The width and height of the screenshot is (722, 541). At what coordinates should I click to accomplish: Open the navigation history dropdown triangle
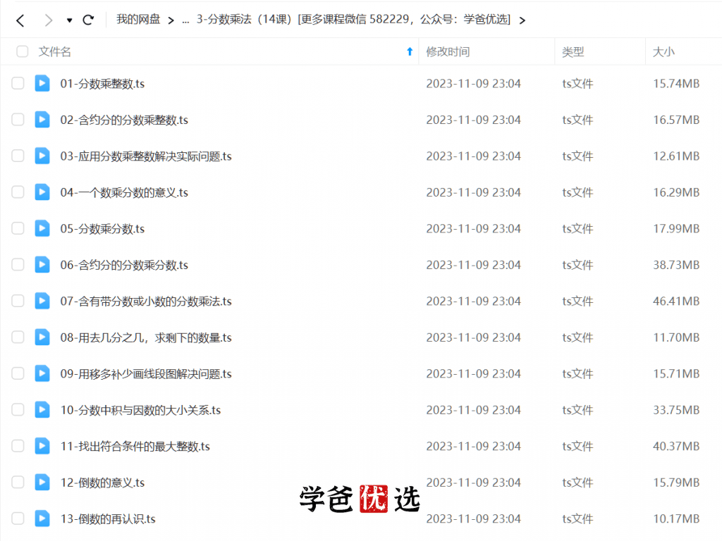tap(69, 20)
